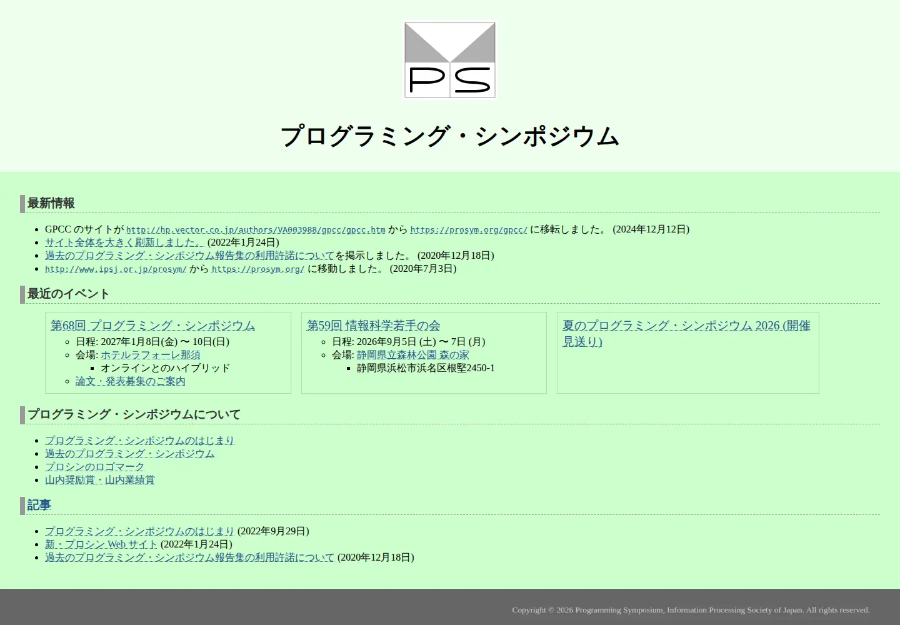
Task: Open 過去のプログラミング・シンポジウム link
Action: pos(129,454)
